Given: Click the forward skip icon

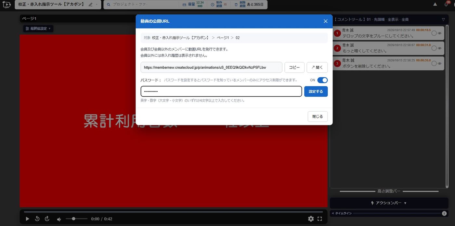Looking at the screenshot, I should (x=47, y=219).
